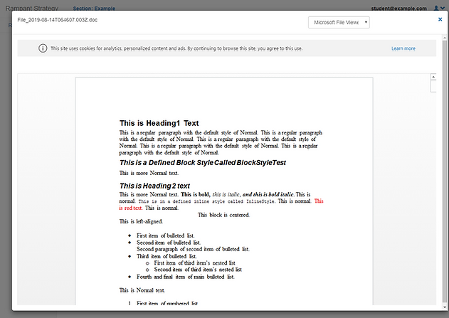Click the dialog's outer vertical scrollbar

[x=445, y=171]
